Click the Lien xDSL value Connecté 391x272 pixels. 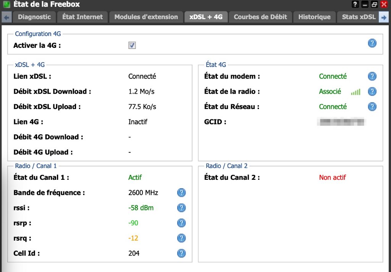[142, 76]
